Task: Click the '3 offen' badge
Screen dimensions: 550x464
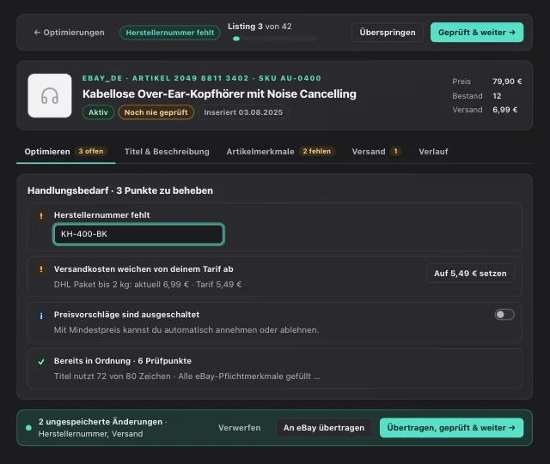Action: coord(91,151)
